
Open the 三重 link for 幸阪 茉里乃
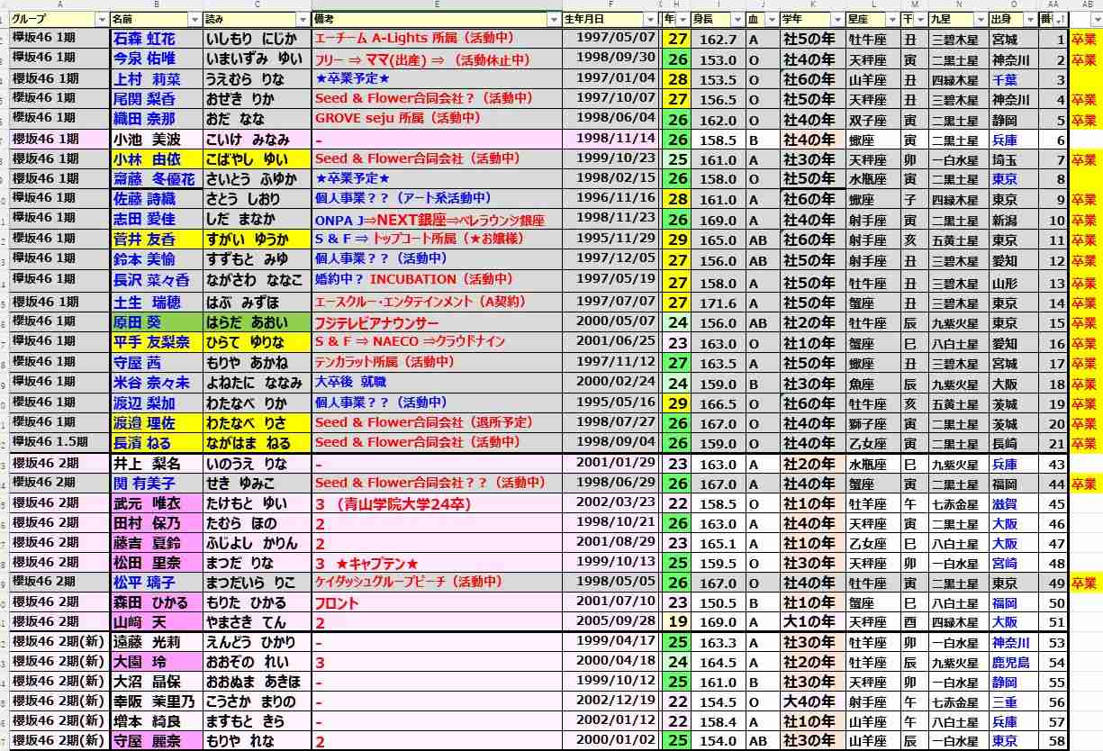pyautogui.click(x=1004, y=702)
